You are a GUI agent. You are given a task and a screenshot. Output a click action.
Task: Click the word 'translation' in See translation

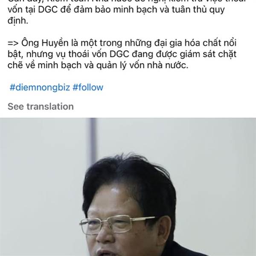click(x=50, y=106)
